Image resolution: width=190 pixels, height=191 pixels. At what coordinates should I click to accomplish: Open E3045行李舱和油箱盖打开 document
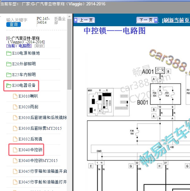tap(43, 182)
